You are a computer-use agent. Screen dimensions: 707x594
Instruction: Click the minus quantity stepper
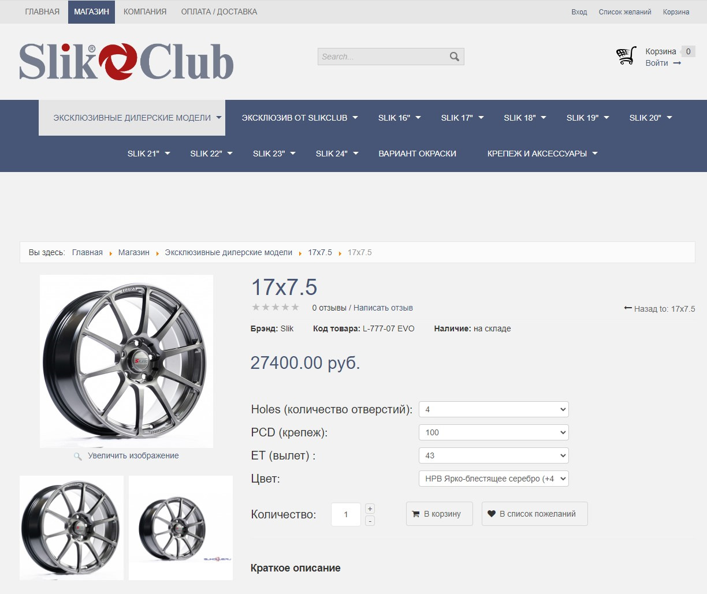click(370, 521)
